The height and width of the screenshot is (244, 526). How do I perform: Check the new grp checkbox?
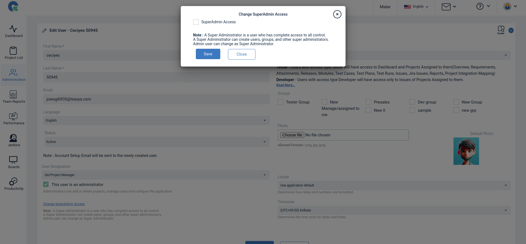point(456,110)
